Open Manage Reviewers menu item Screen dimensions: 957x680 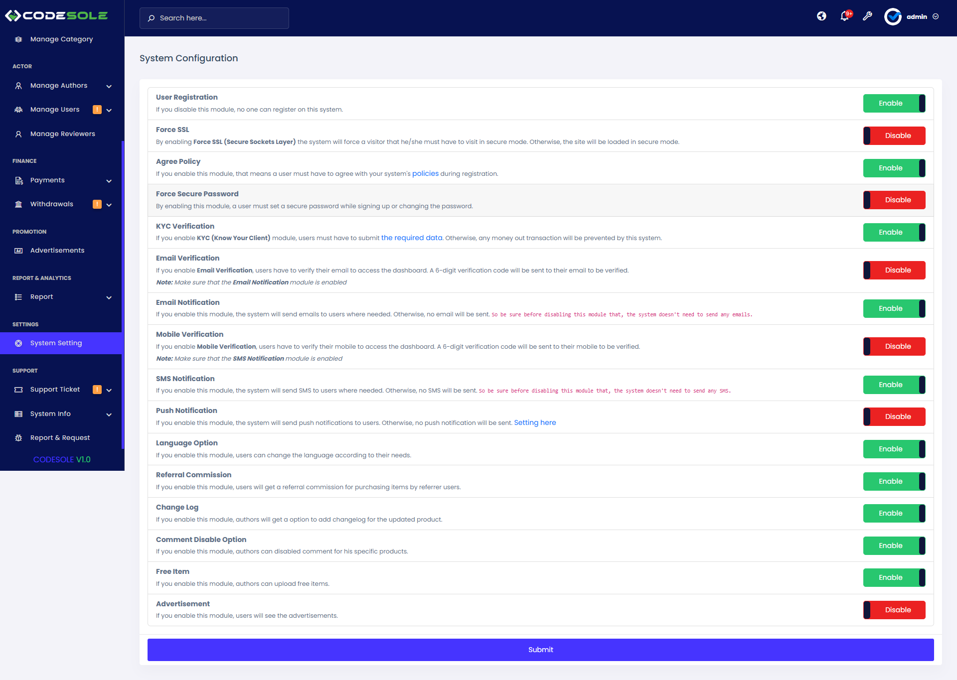point(62,134)
